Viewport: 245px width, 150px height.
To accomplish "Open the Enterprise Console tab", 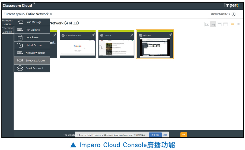I will coord(7,30).
